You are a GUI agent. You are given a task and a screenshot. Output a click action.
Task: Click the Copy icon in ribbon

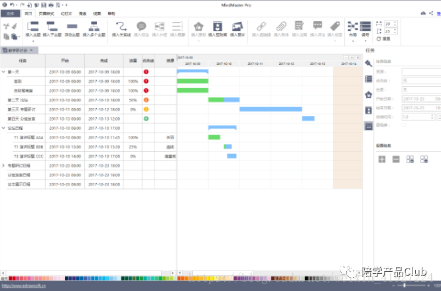pyautogui.click(x=6, y=36)
